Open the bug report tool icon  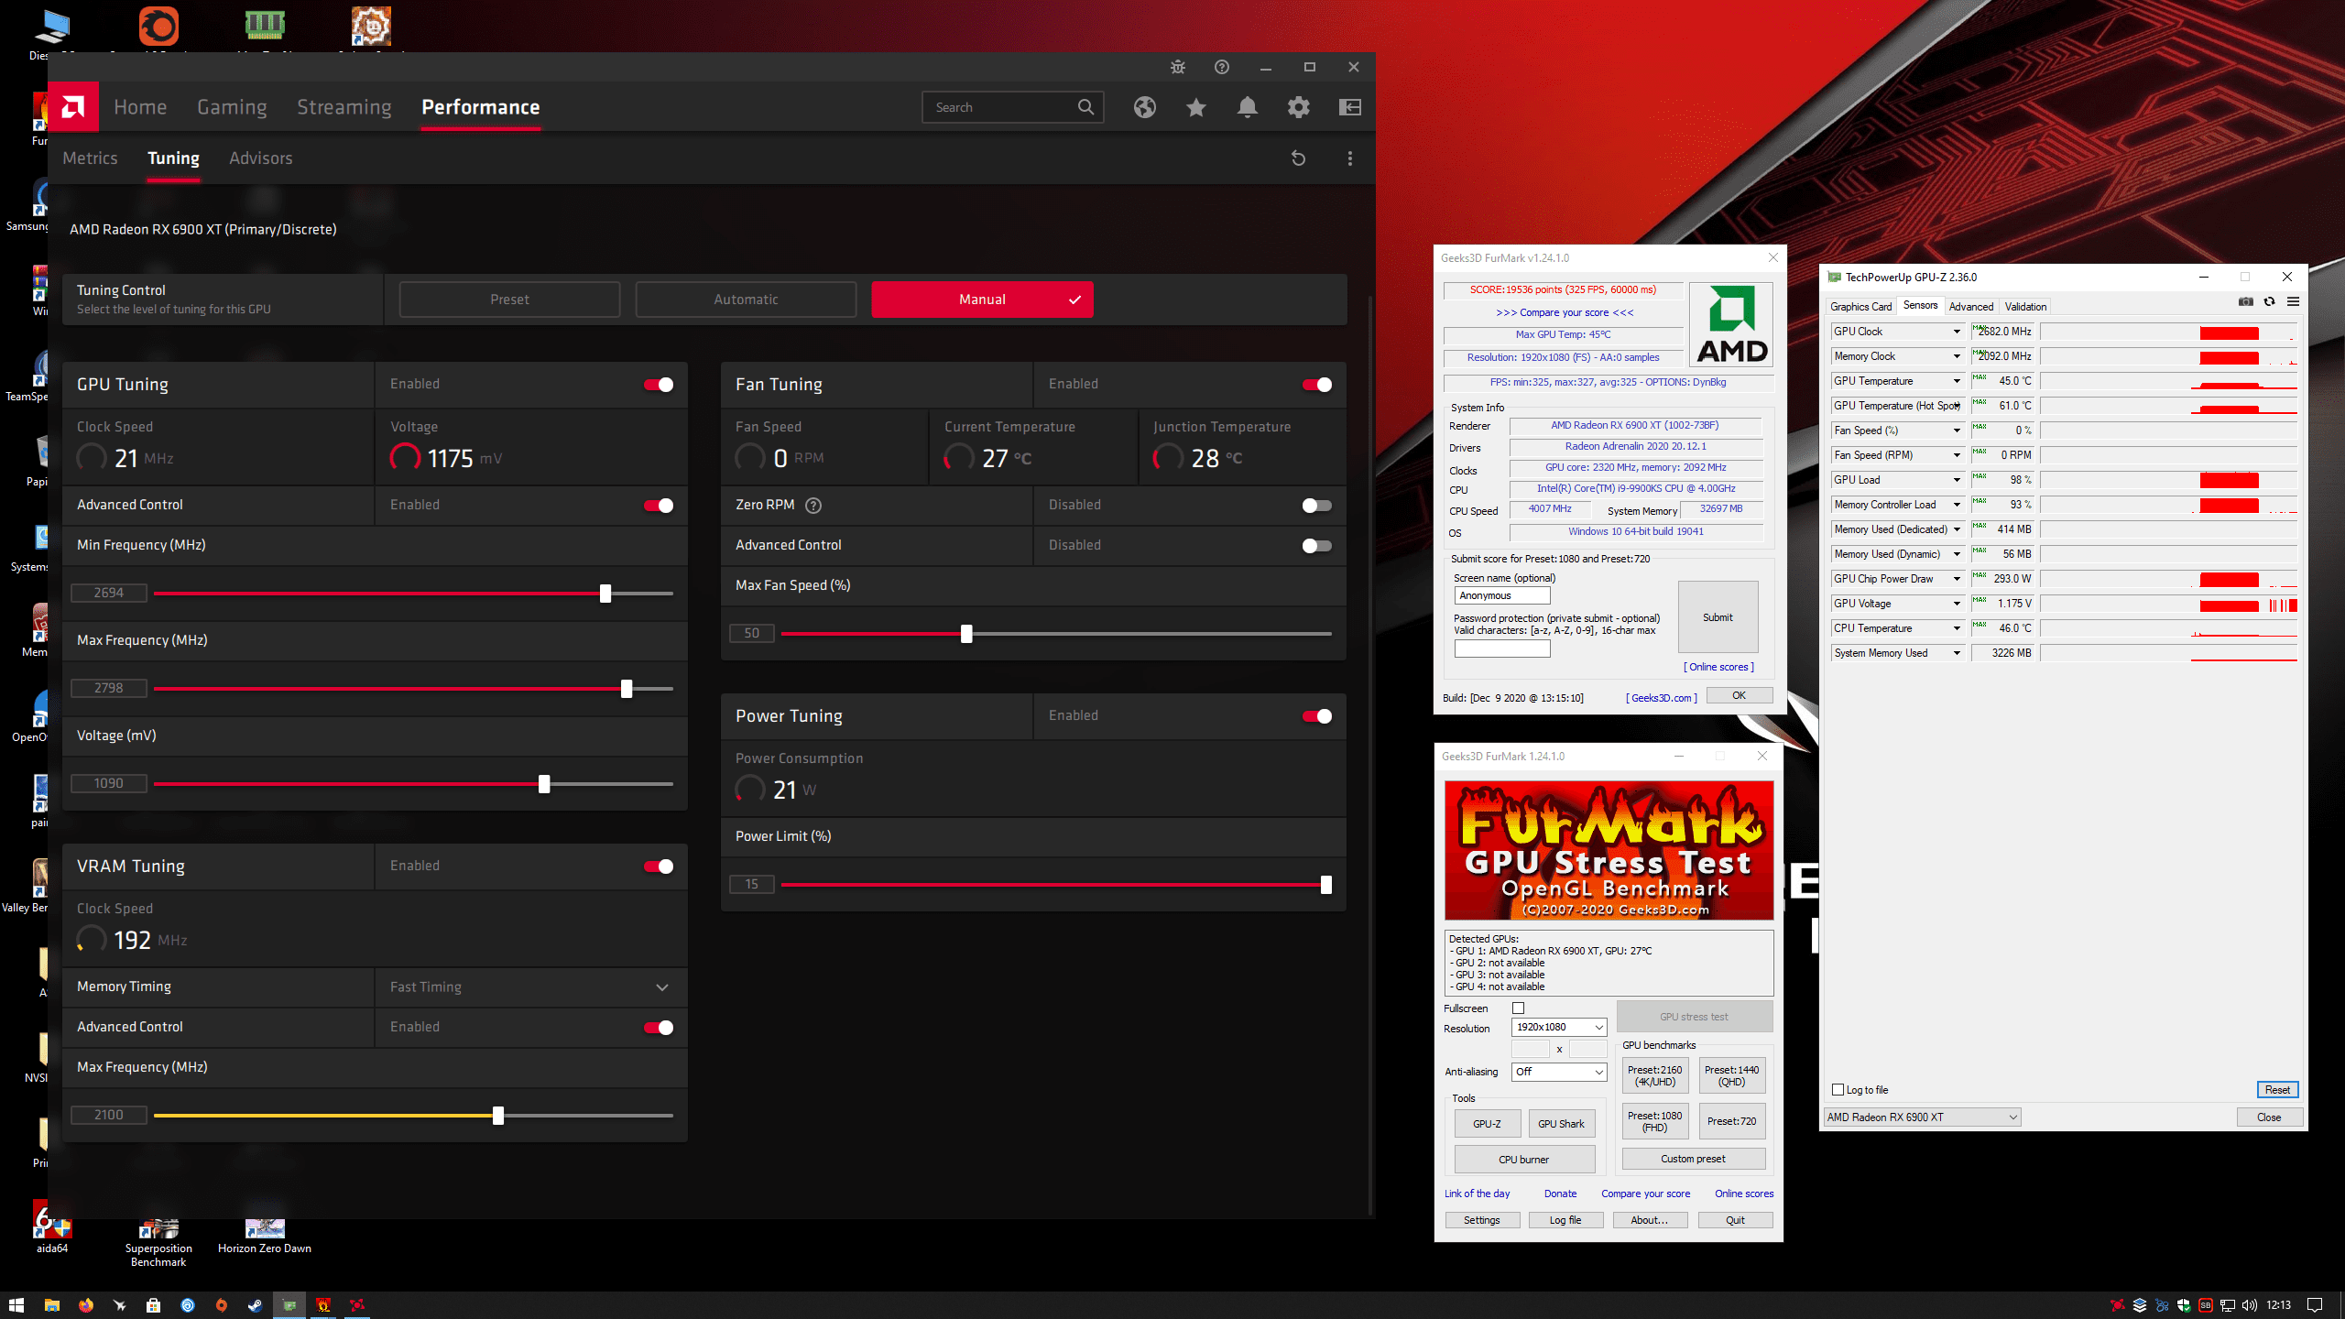coord(1178,67)
